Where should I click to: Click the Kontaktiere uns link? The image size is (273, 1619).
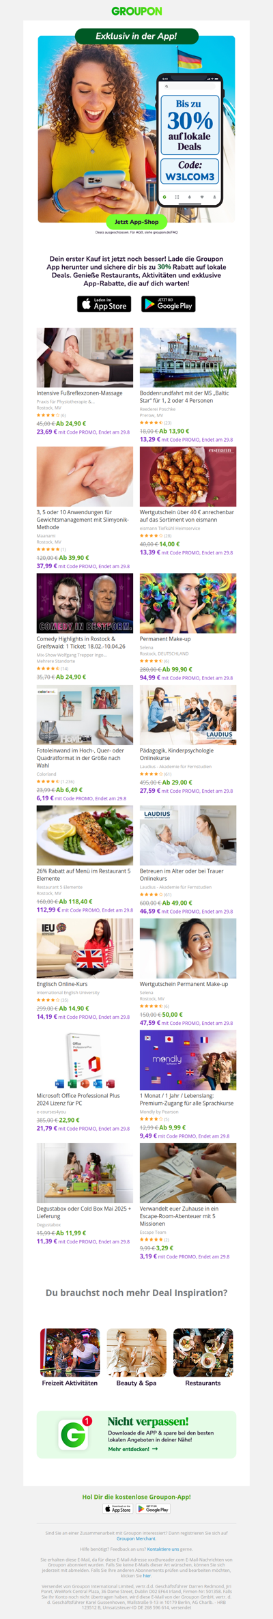(163, 1549)
